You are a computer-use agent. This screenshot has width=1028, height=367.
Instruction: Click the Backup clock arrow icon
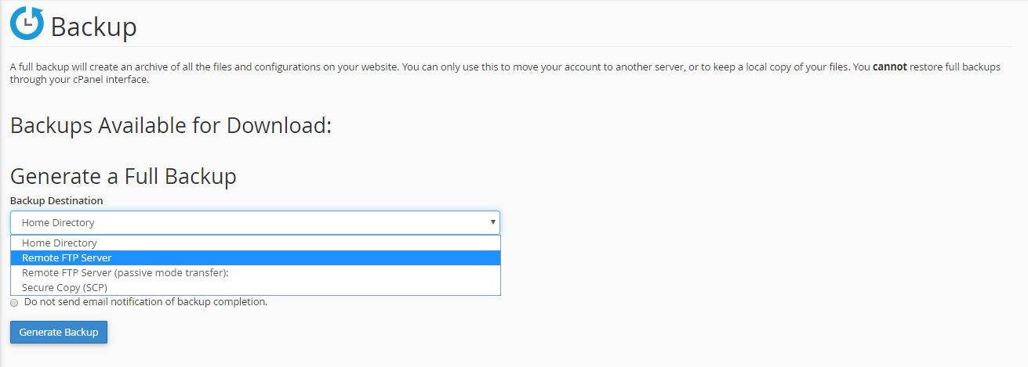pos(27,23)
